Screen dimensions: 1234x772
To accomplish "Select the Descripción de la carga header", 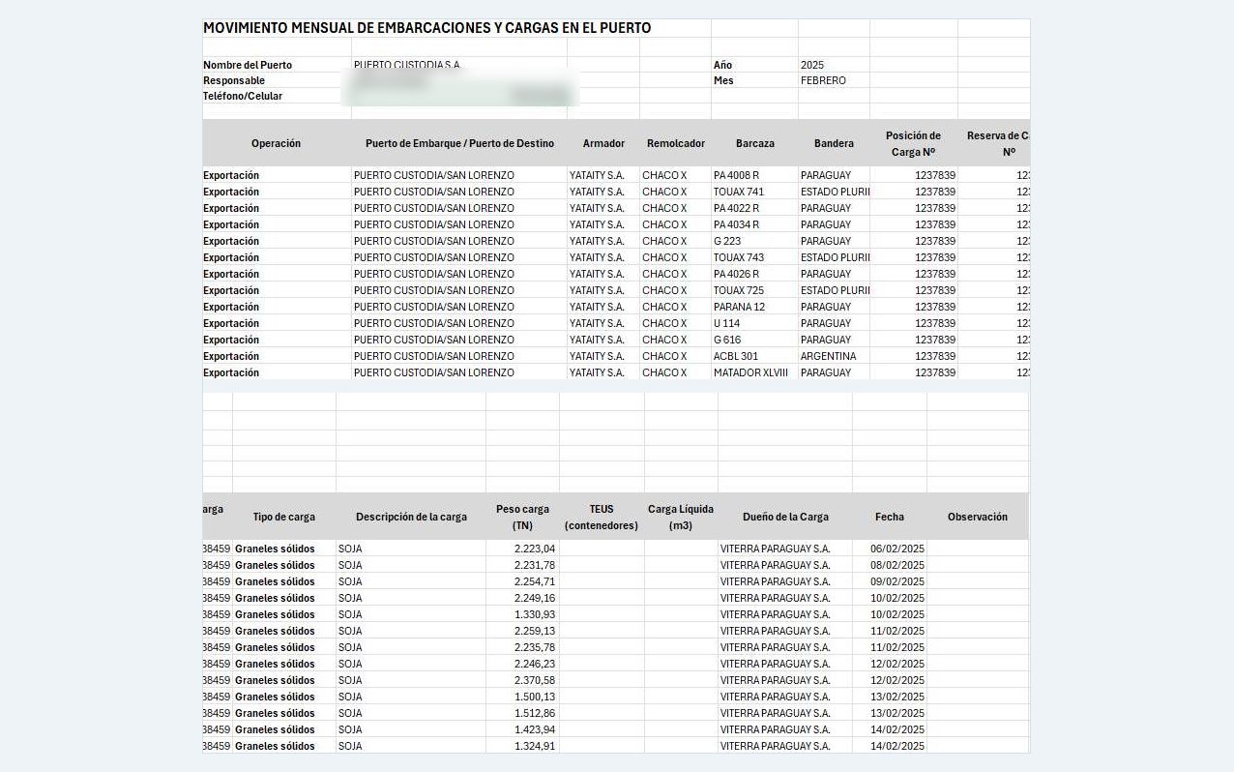I will click(x=411, y=517).
